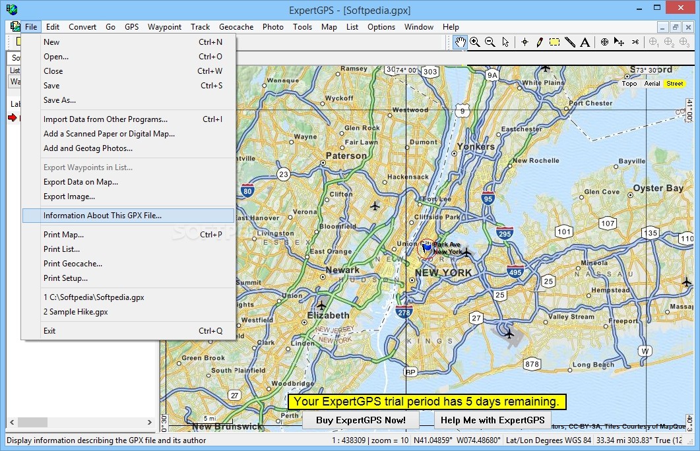Click the "Lat/Lon Degrees WGS 84" status entry
The width and height of the screenshot is (700, 451).
point(548,440)
